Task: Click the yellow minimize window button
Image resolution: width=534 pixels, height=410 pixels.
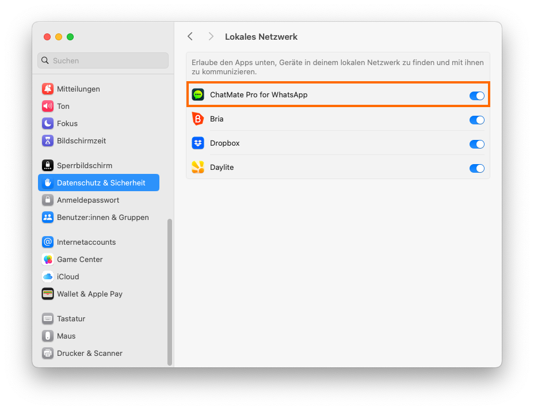Action: tap(59, 37)
